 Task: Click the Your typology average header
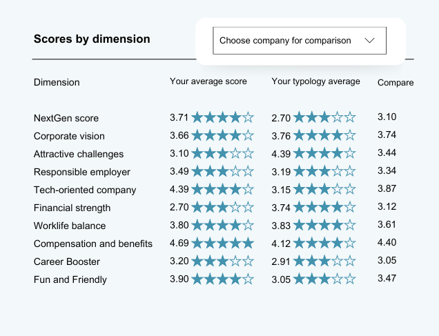(315, 81)
